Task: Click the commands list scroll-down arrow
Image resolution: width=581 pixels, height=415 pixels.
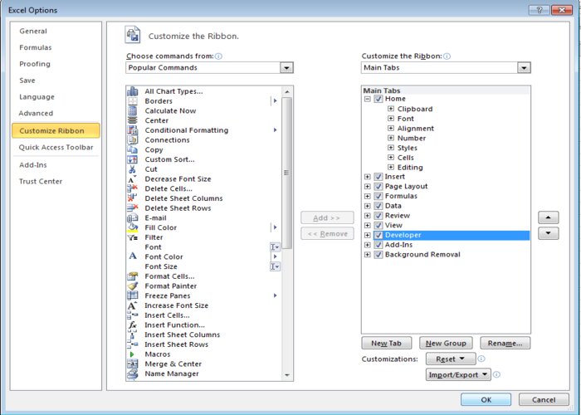Action: (287, 375)
